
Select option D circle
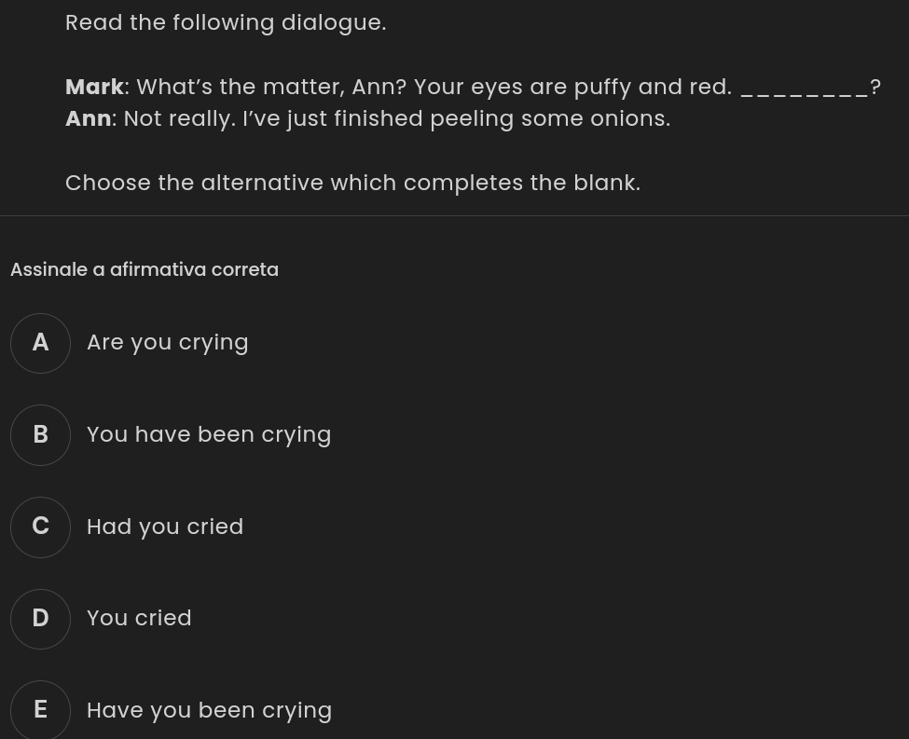(41, 619)
